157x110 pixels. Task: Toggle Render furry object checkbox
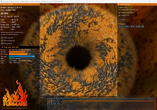click(x=119, y=13)
